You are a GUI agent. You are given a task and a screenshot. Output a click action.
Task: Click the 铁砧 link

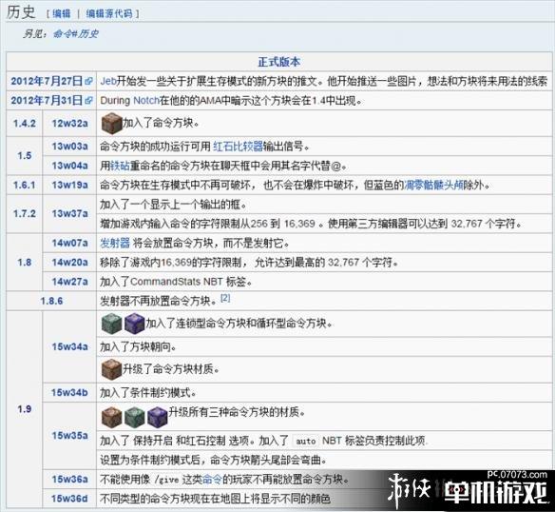click(120, 166)
